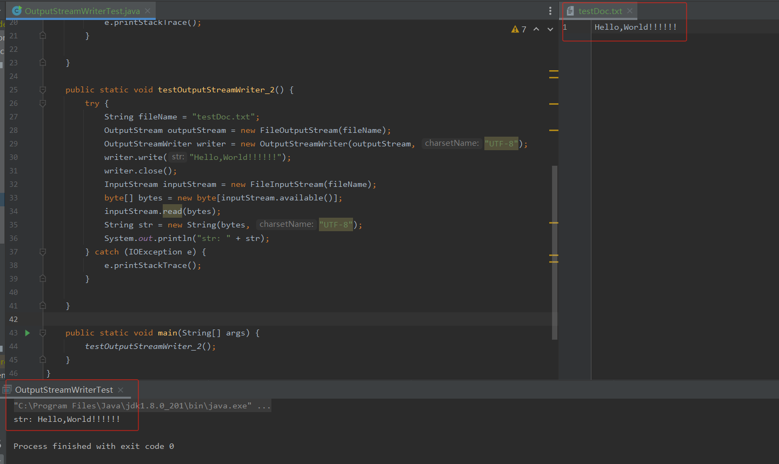Viewport: 779px width, 464px height.
Task: Open the editor tabs three-dot menu
Action: [x=550, y=11]
